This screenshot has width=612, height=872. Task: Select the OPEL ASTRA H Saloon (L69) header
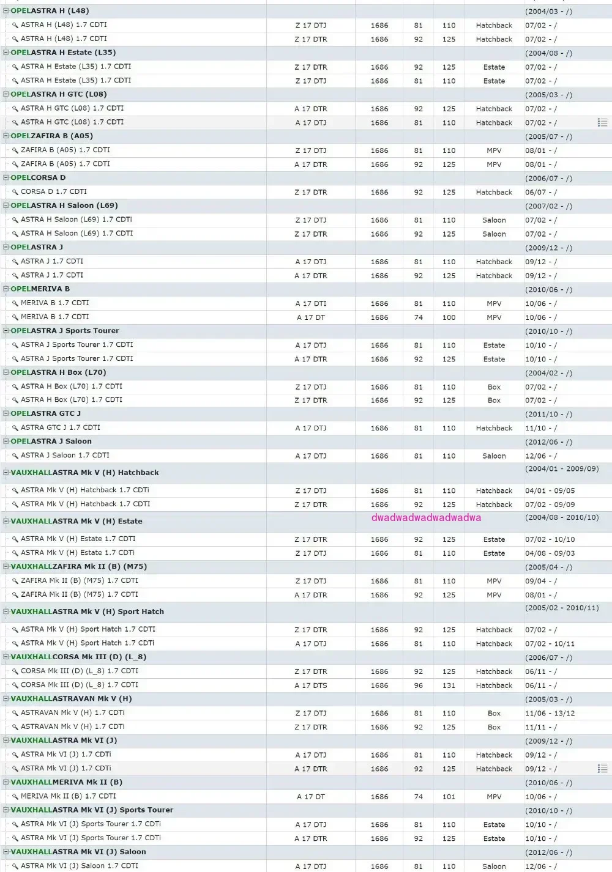coord(64,205)
